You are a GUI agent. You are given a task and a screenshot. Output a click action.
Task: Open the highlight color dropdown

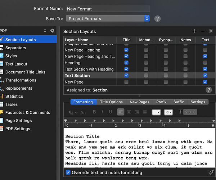(x=168, y=112)
